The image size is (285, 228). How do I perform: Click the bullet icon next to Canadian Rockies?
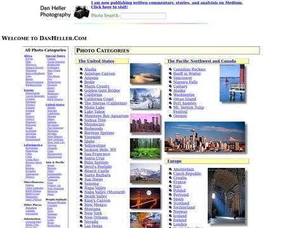tap(170, 69)
